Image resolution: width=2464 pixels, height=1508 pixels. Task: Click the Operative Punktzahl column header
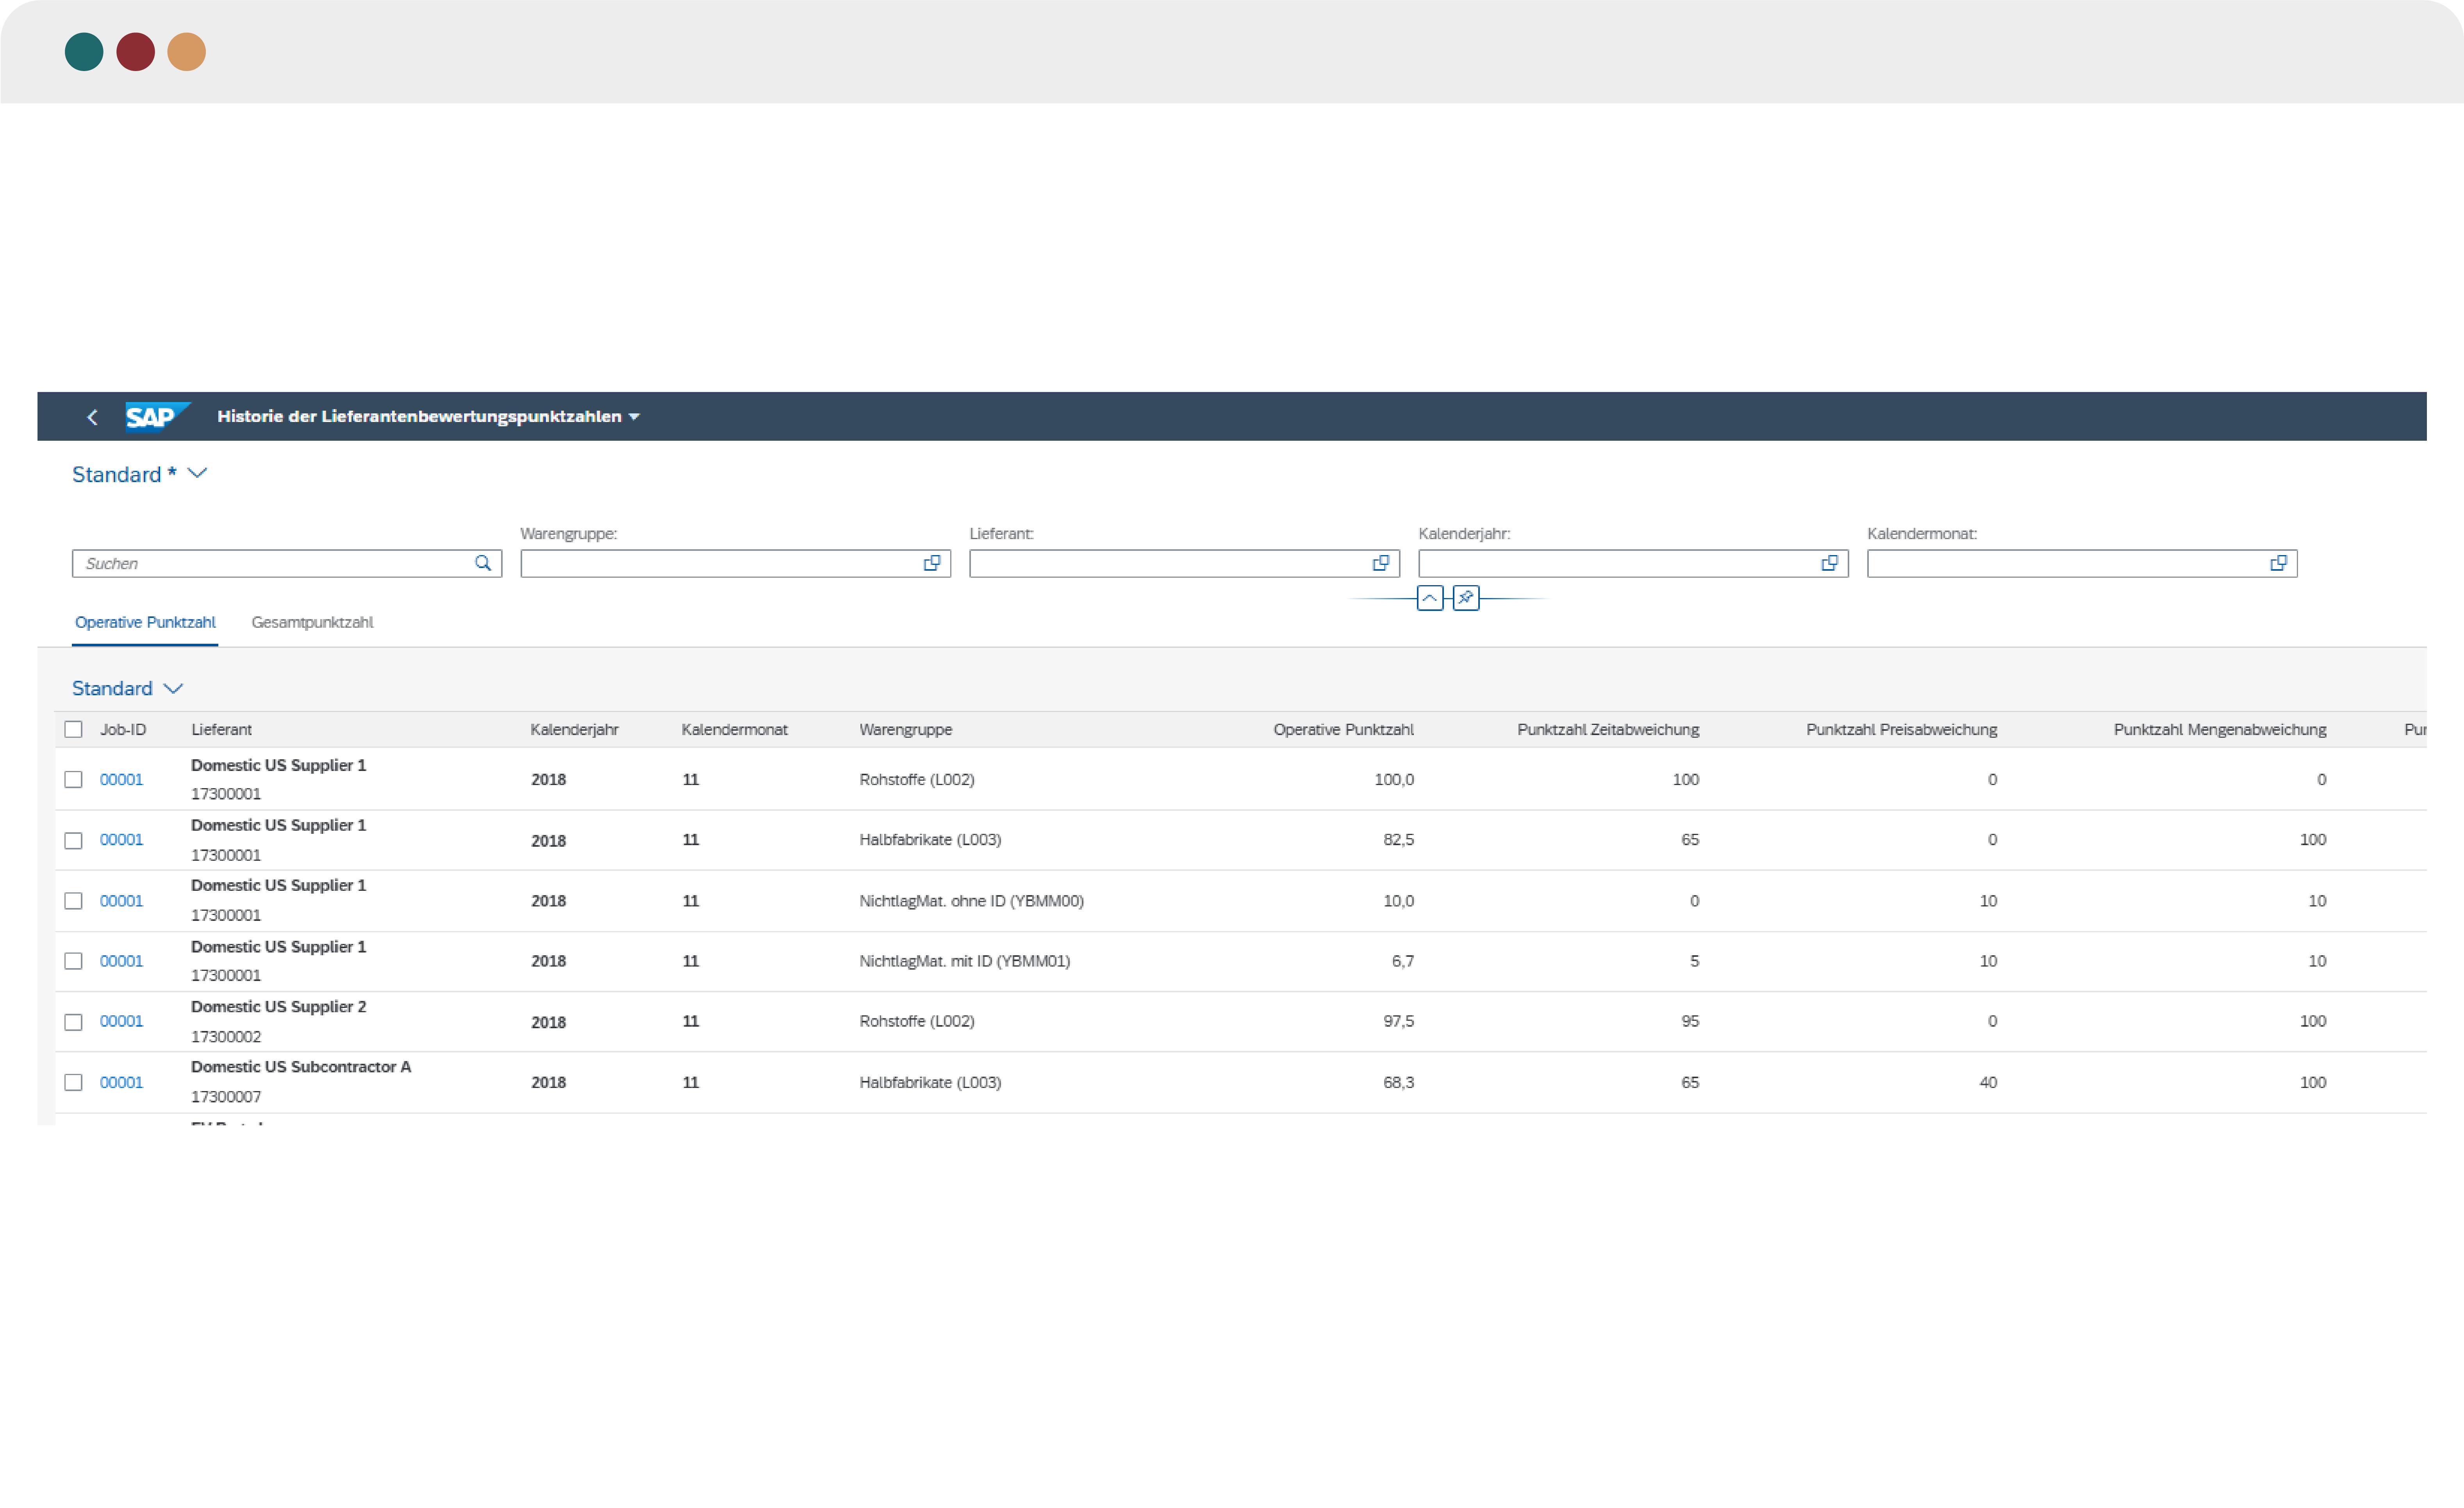click(x=1343, y=730)
